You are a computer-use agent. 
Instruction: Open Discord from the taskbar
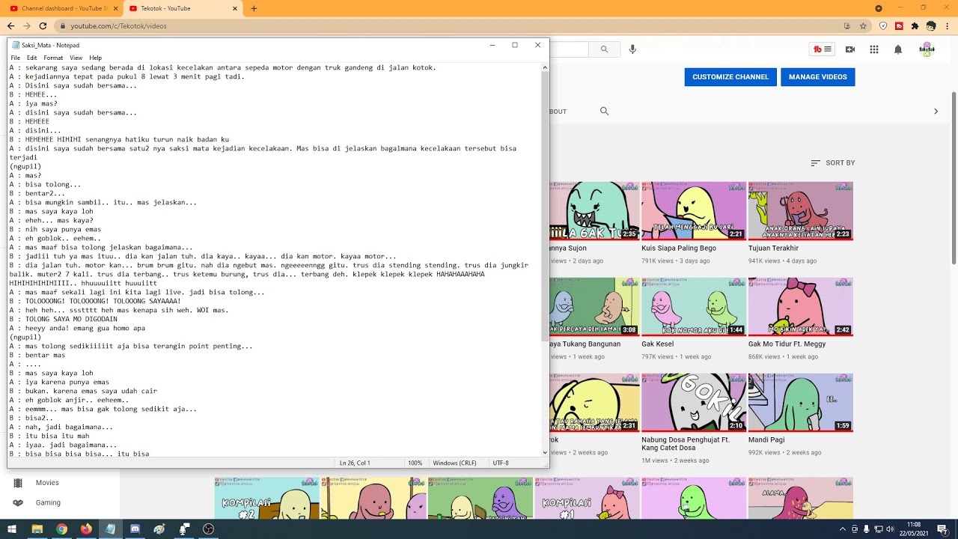[135, 529]
